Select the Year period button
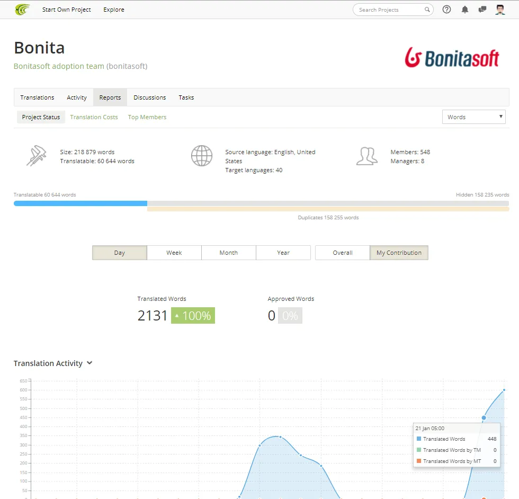 point(283,253)
